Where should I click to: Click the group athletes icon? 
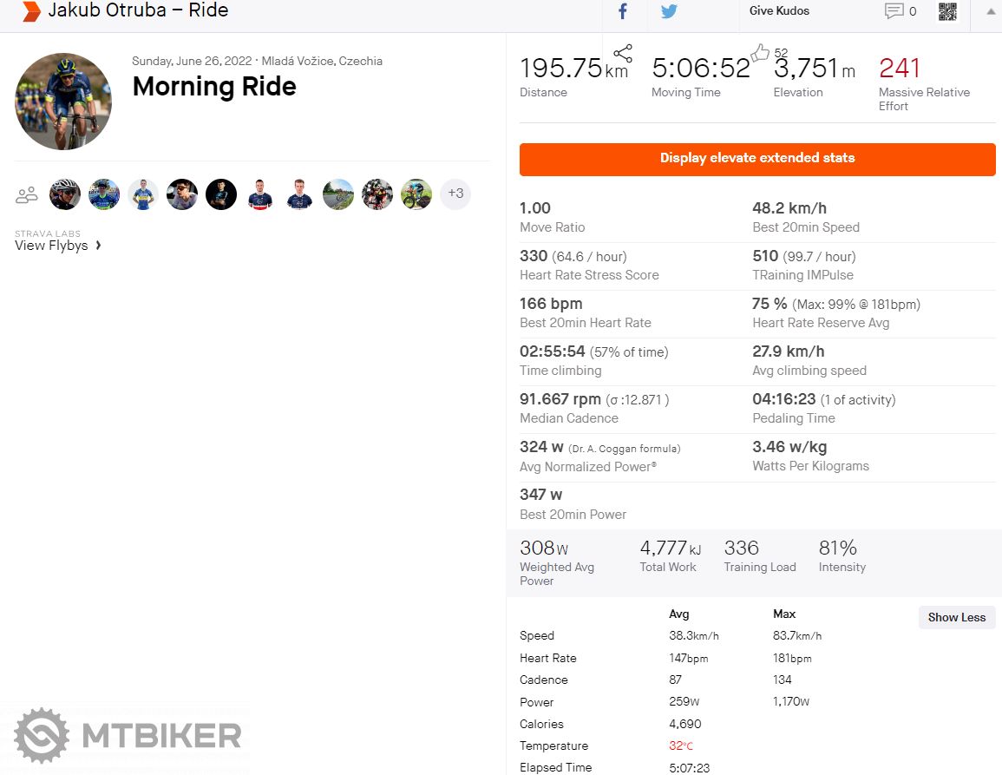click(x=27, y=194)
